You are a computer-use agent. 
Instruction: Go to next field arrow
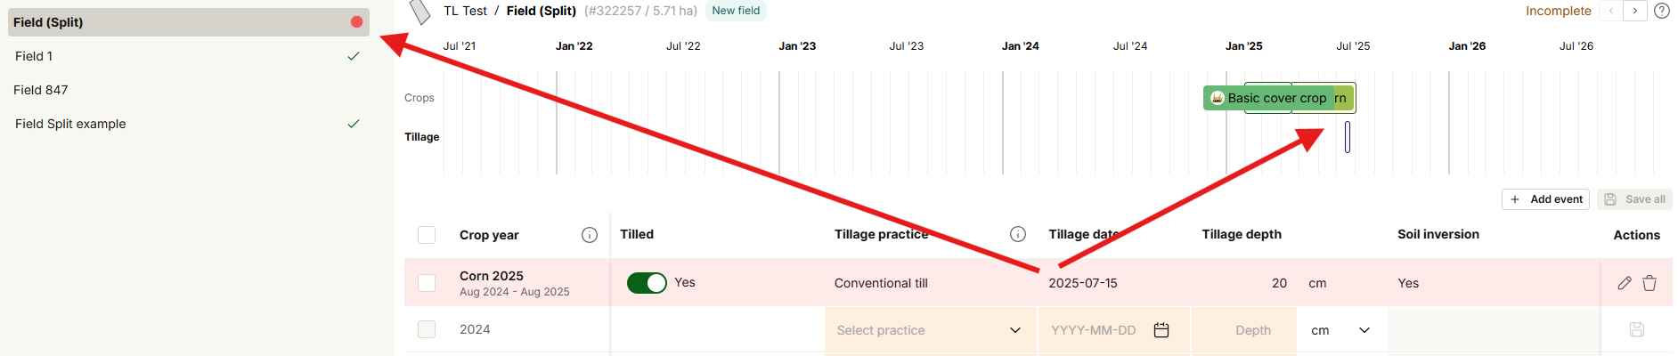1635,11
